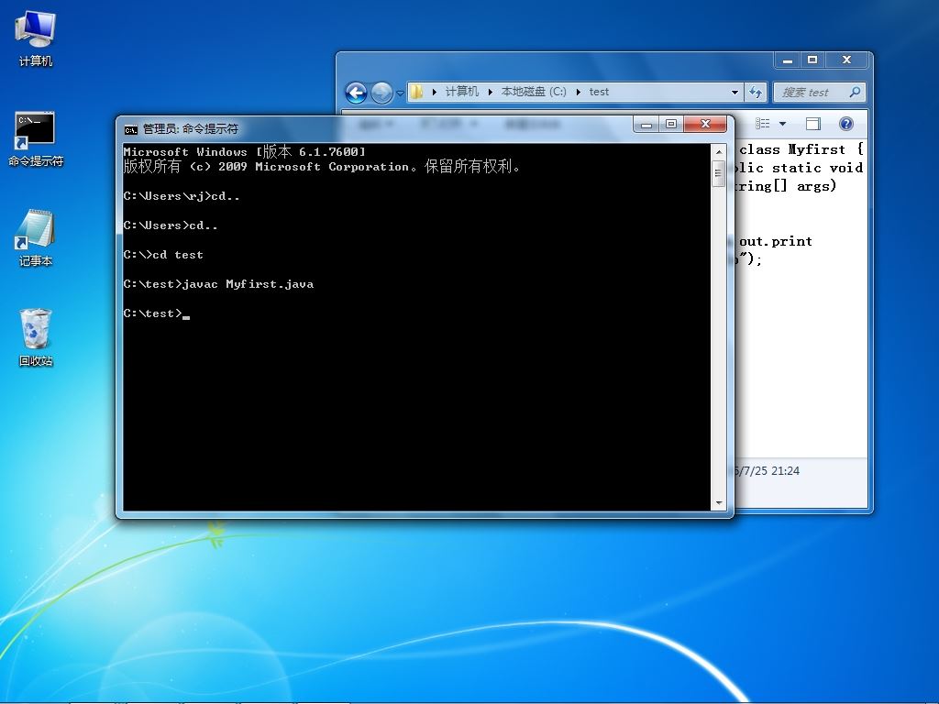Open the recent pages dropdown in Explorer

click(400, 93)
